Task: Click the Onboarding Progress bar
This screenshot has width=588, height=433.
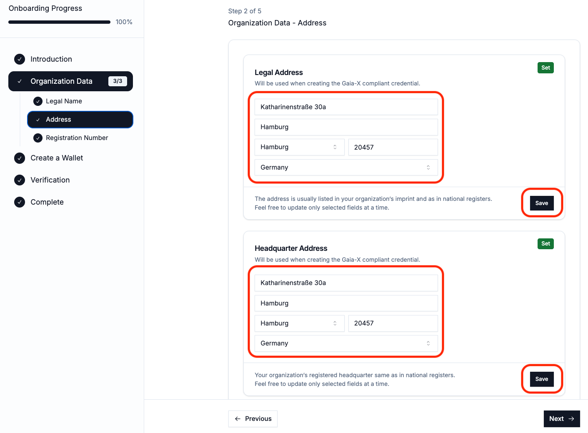Action: [59, 22]
